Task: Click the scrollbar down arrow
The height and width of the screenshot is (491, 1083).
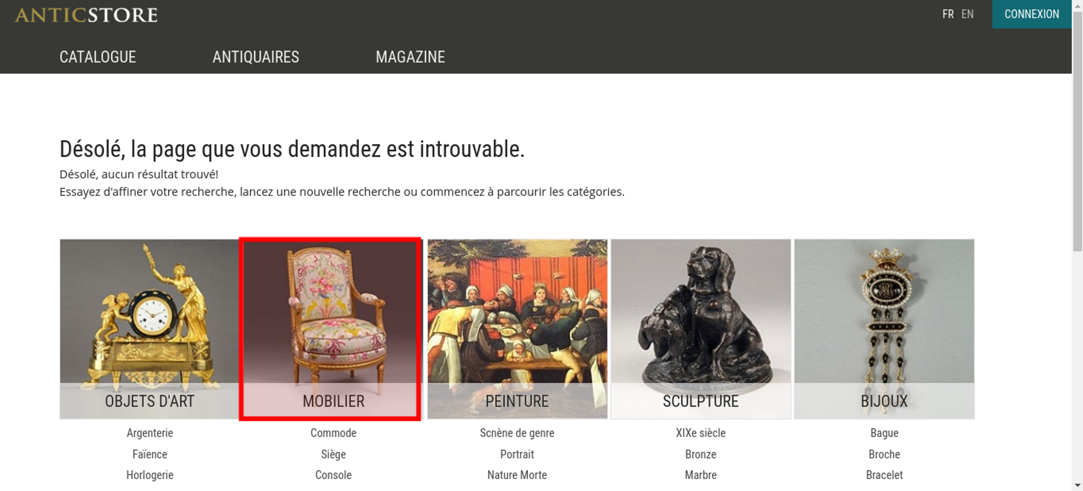Action: 1077,485
